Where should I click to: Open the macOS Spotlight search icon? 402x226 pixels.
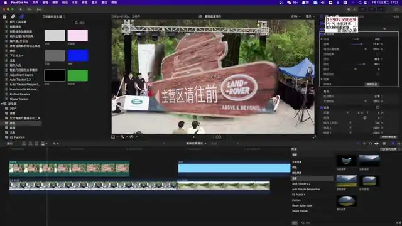360,3
